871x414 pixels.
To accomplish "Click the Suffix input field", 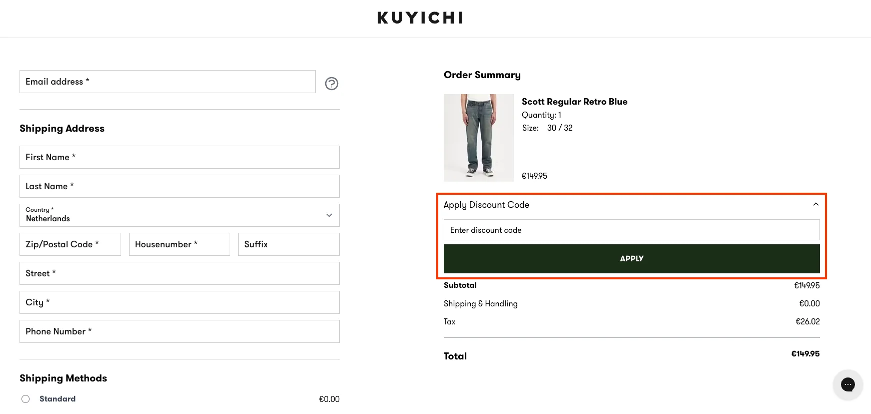I will (288, 244).
